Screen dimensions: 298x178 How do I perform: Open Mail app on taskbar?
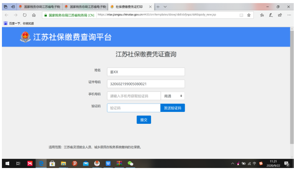pos(86,163)
